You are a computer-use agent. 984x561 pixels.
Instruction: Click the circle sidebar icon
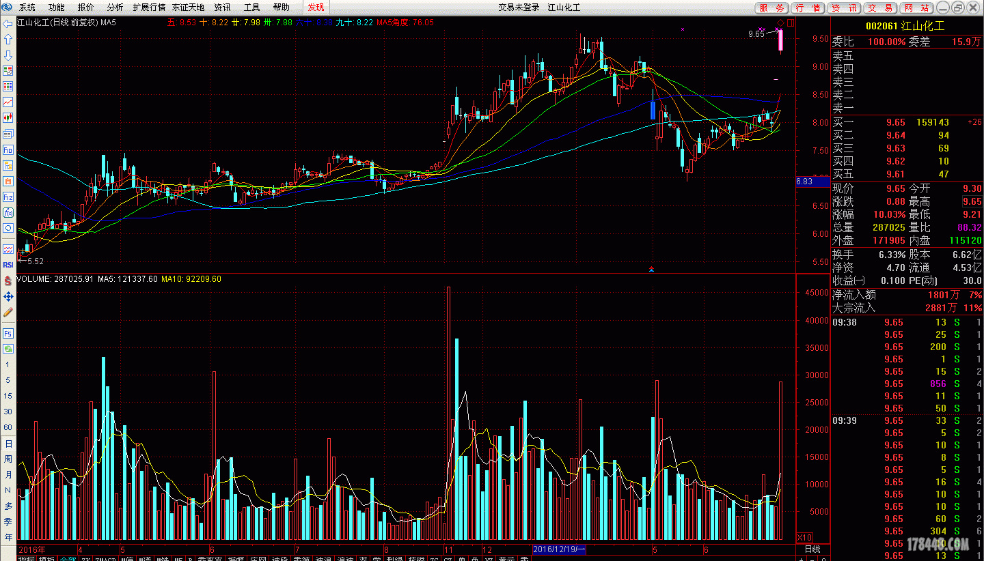(x=8, y=228)
